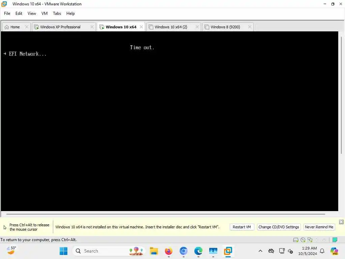Show hidden system tray icons
345x259 pixels.
260,251
